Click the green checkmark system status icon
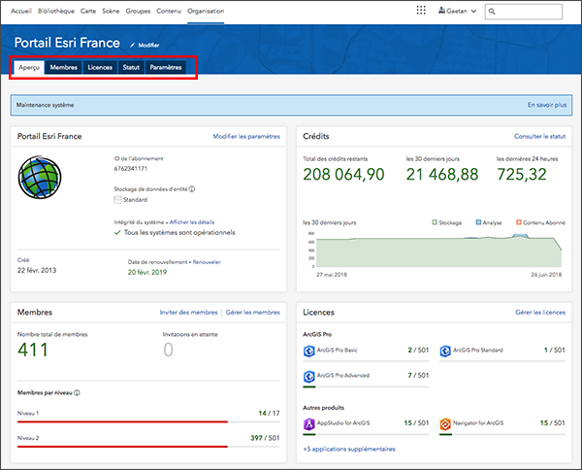 117,233
